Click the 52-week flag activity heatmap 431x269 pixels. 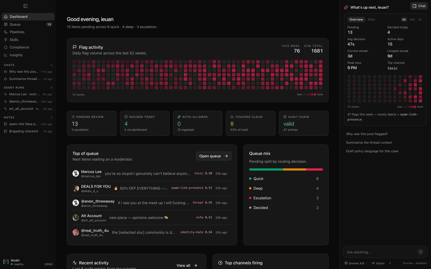click(197, 75)
